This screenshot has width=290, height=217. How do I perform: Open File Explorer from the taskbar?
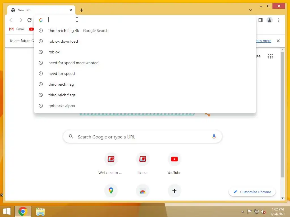40,211
